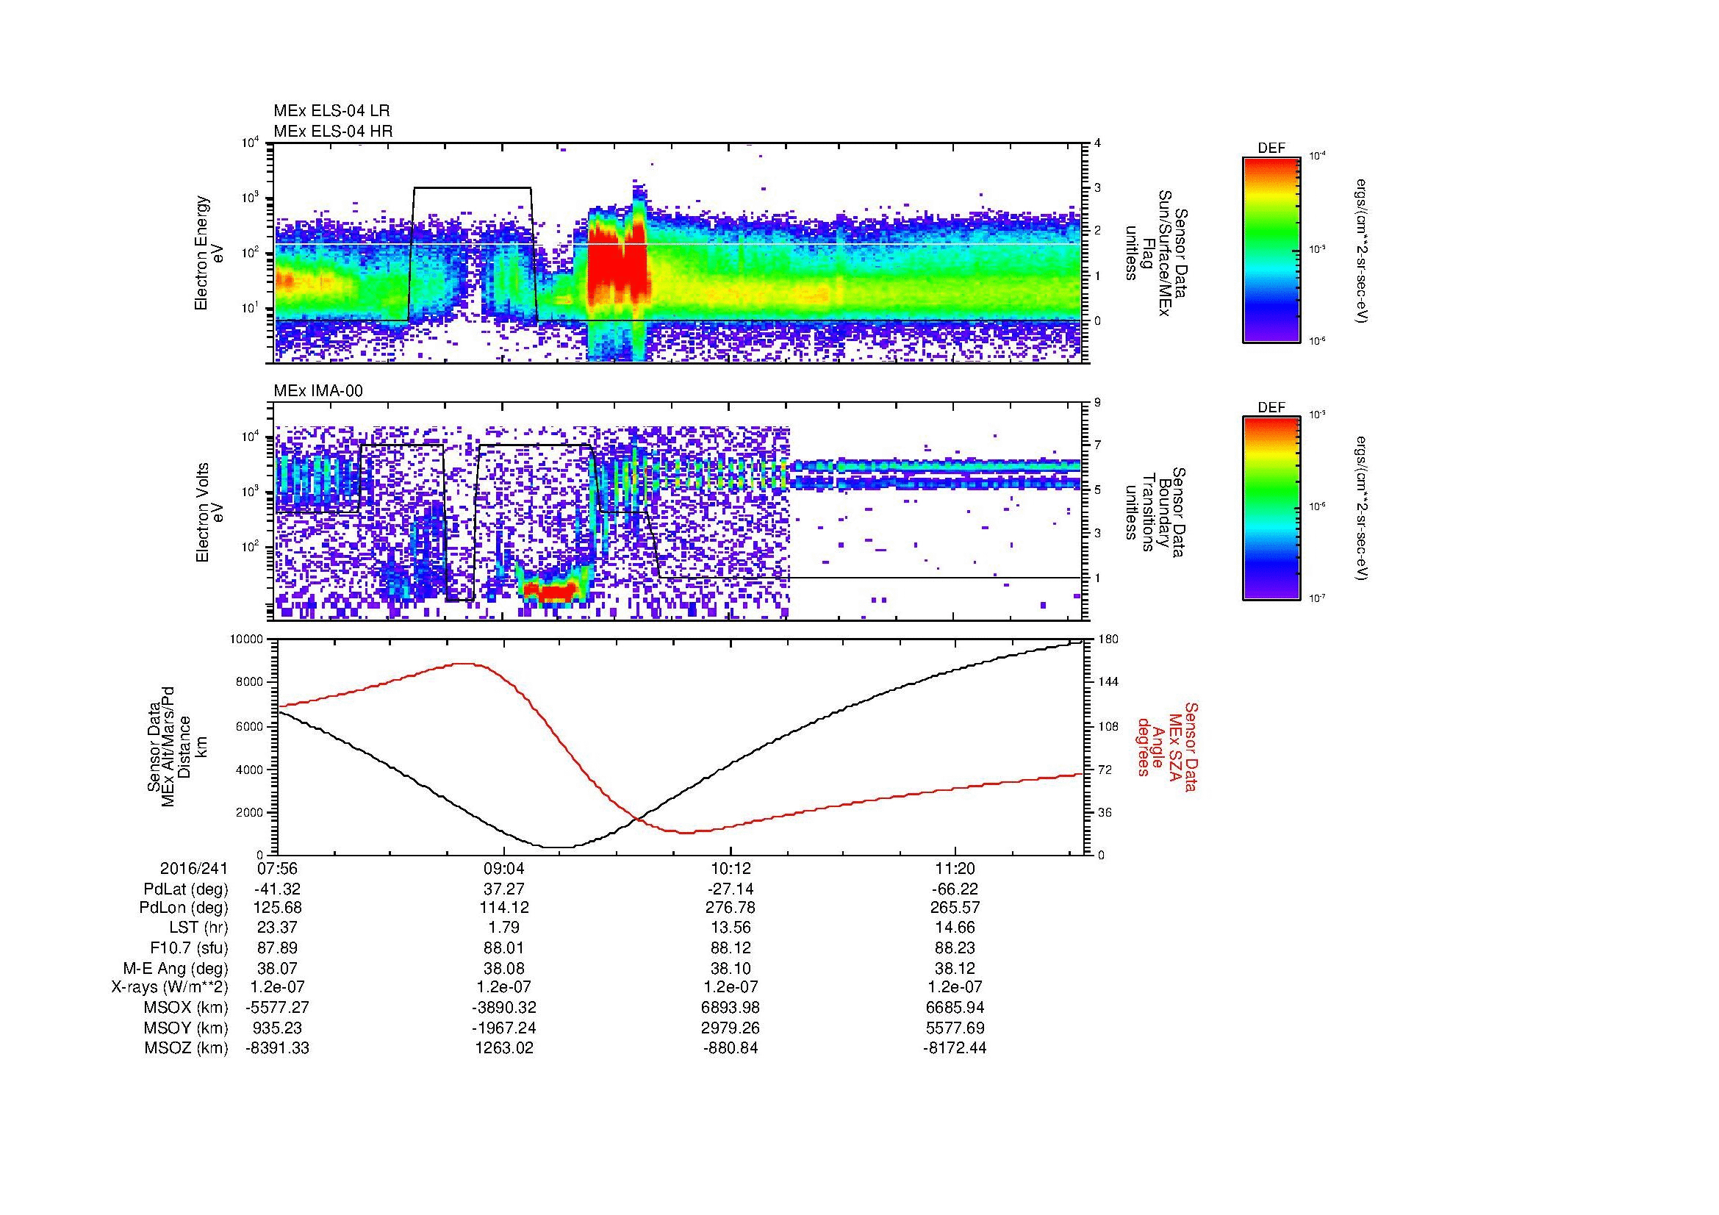Click the MSOZ value -880.84

click(730, 1048)
